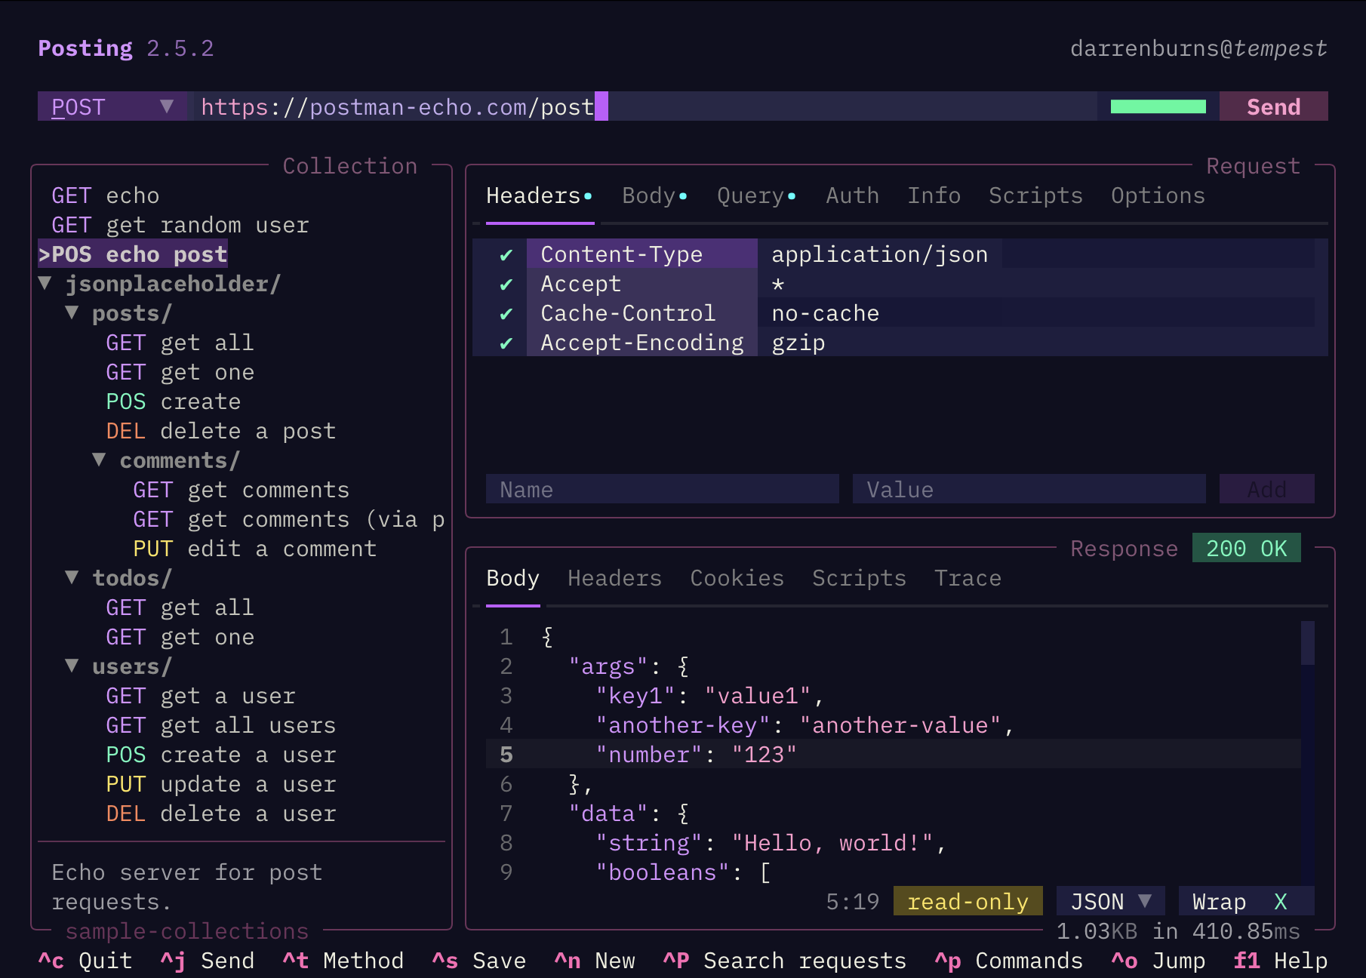
Task: Click the Send button
Action: [1273, 107]
